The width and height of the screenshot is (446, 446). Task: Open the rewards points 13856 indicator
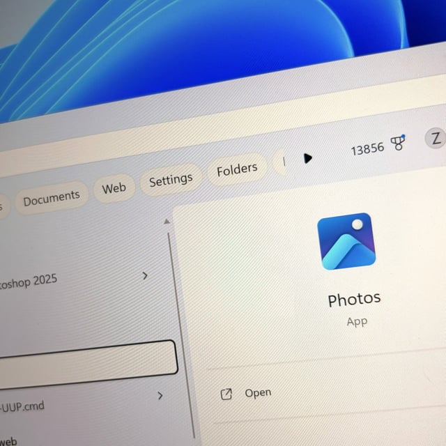pyautogui.click(x=367, y=148)
